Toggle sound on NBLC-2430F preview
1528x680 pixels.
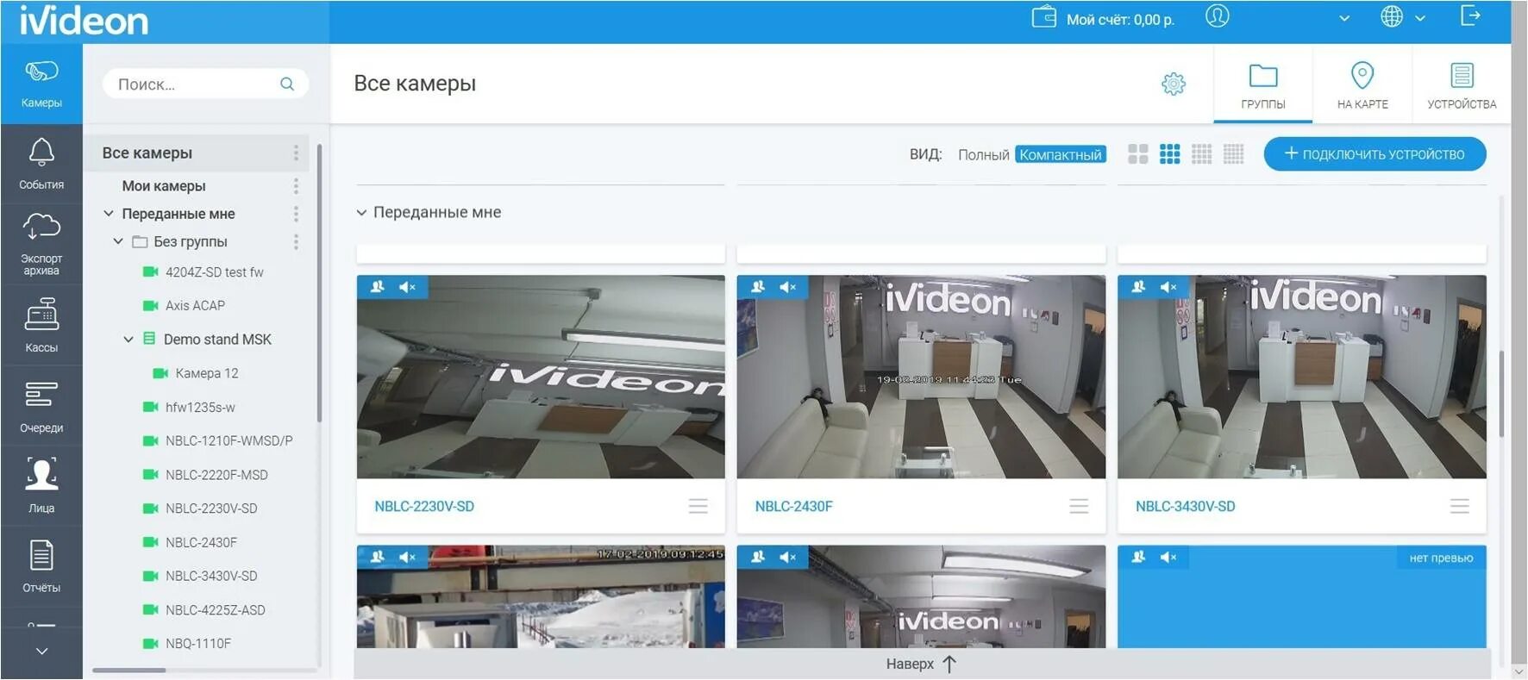coord(787,287)
